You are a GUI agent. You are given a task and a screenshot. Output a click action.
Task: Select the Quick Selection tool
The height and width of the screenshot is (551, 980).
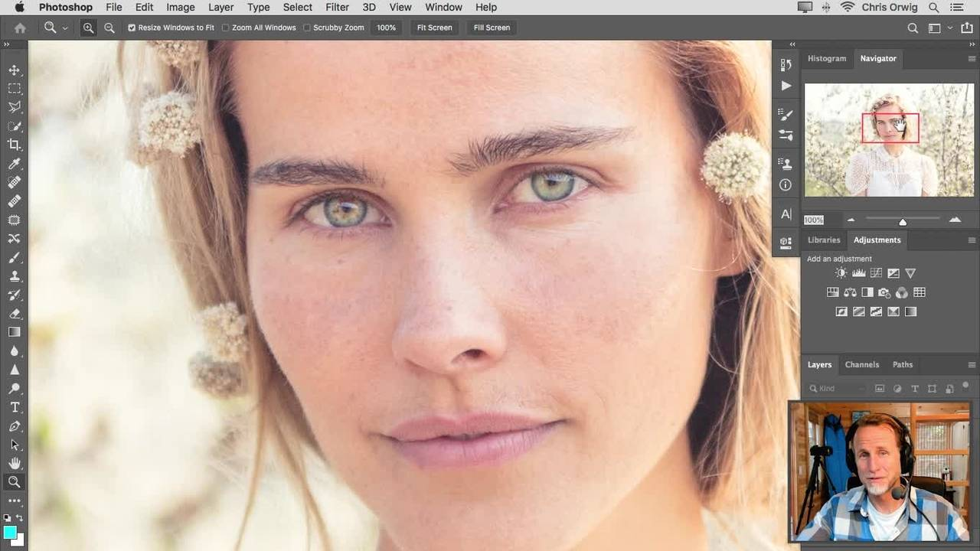coord(15,126)
